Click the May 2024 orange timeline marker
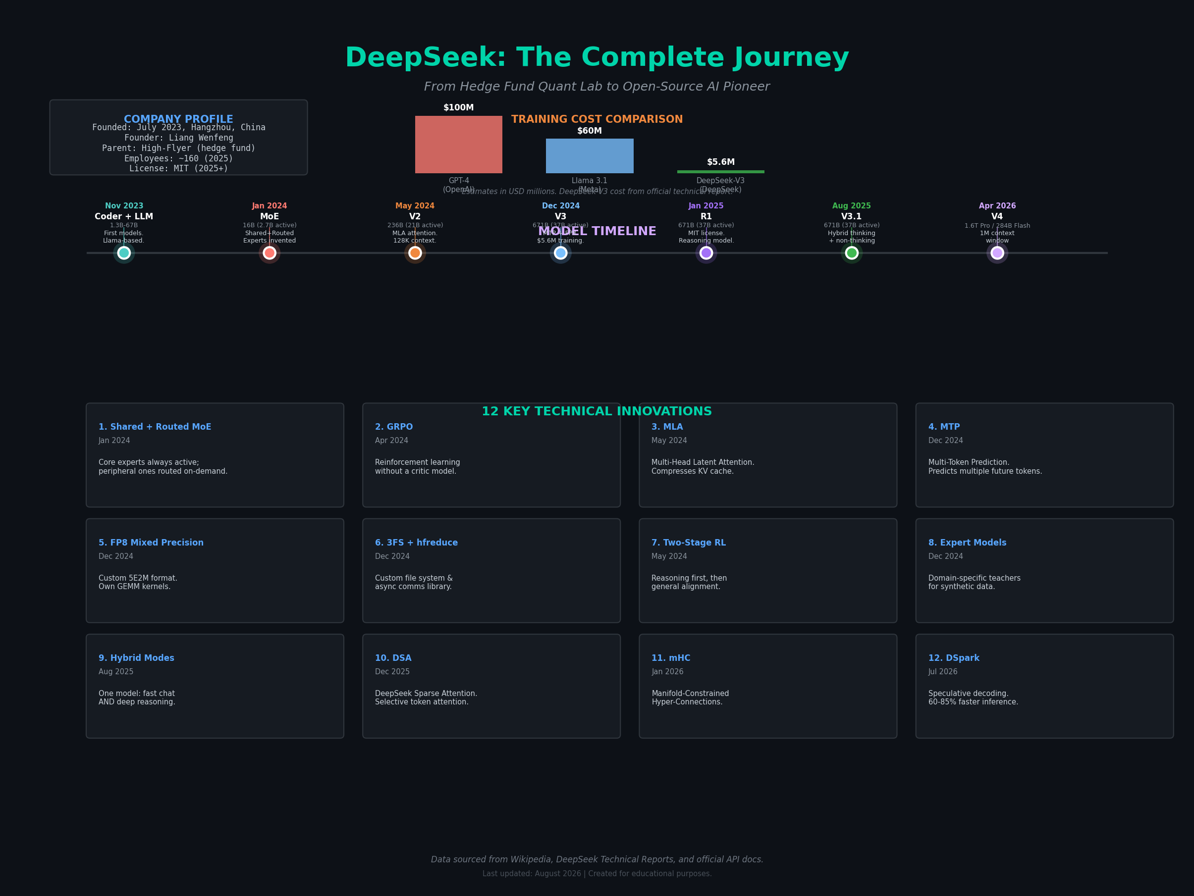This screenshot has width=1194, height=896. (415, 253)
